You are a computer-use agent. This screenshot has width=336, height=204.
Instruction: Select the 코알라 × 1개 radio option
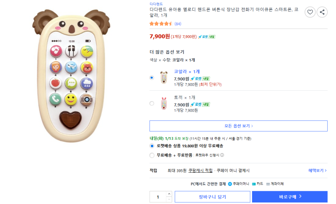tap(152, 78)
